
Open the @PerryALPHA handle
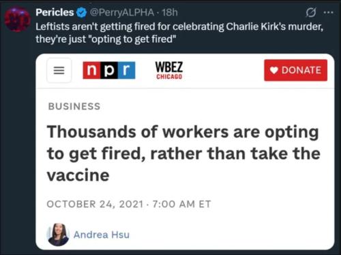[x=122, y=12]
